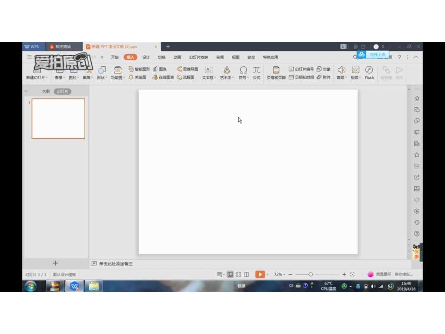The image size is (445, 334).
Task: Click 单击此处添加备注 notes field
Action: click(115, 264)
